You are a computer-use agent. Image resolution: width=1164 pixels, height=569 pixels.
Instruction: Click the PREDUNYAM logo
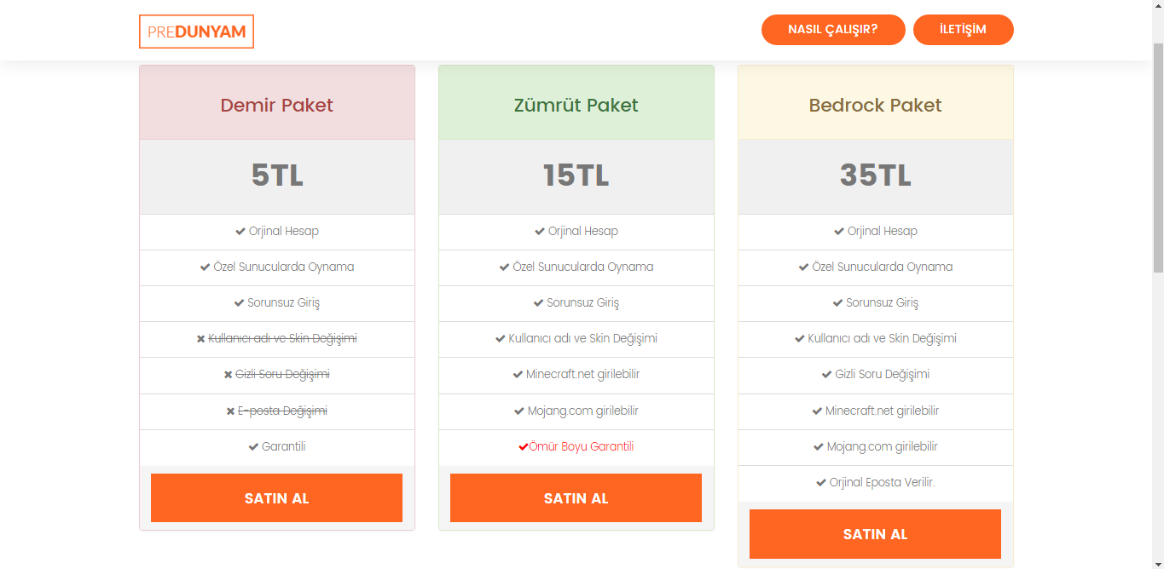tap(196, 32)
